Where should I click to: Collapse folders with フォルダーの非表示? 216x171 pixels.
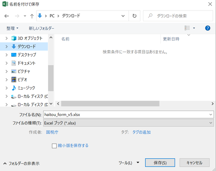click(x=21, y=164)
